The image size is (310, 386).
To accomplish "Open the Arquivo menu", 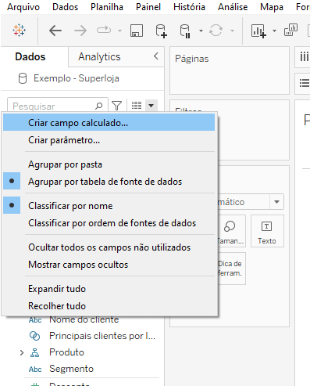I will coord(23,7).
